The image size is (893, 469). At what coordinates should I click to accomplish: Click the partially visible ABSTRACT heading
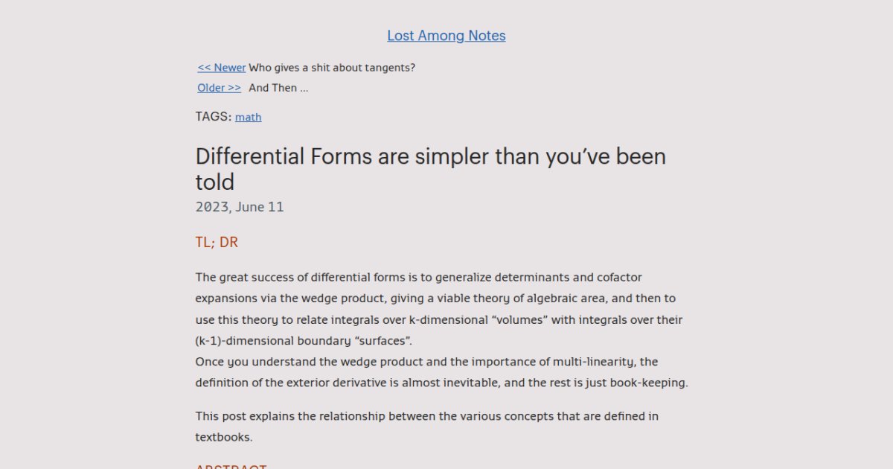231,466
